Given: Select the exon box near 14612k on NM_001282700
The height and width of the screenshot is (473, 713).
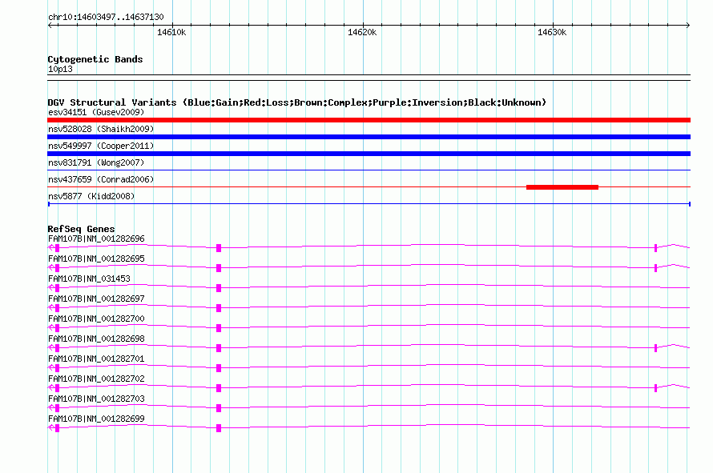Looking at the screenshot, I should coord(219,328).
